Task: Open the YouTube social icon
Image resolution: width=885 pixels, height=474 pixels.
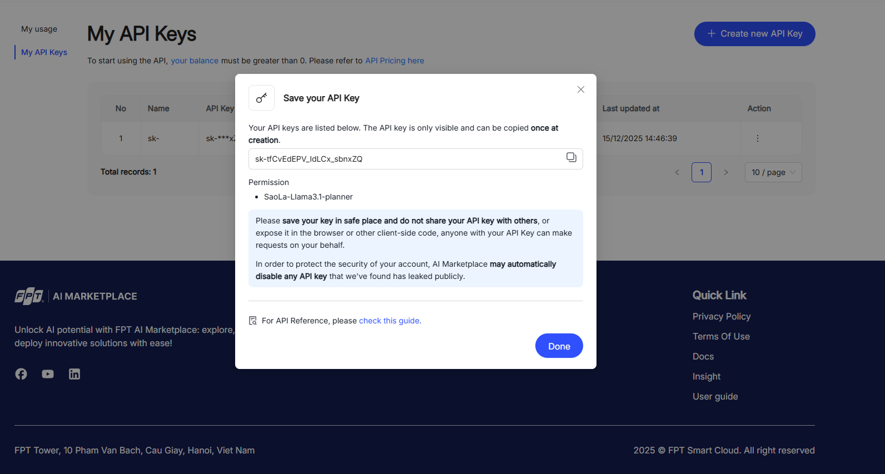Action: [48, 374]
